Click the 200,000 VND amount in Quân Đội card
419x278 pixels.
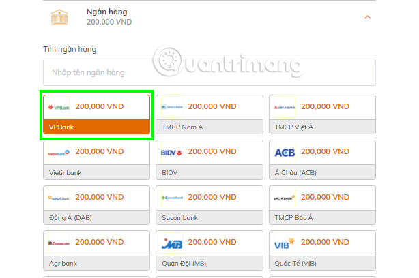point(212,242)
